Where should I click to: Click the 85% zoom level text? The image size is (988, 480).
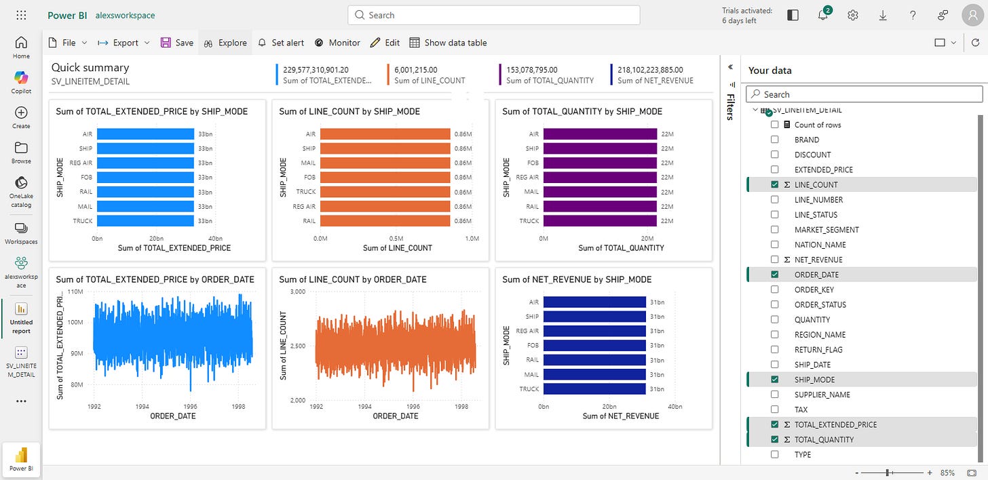(x=948, y=473)
